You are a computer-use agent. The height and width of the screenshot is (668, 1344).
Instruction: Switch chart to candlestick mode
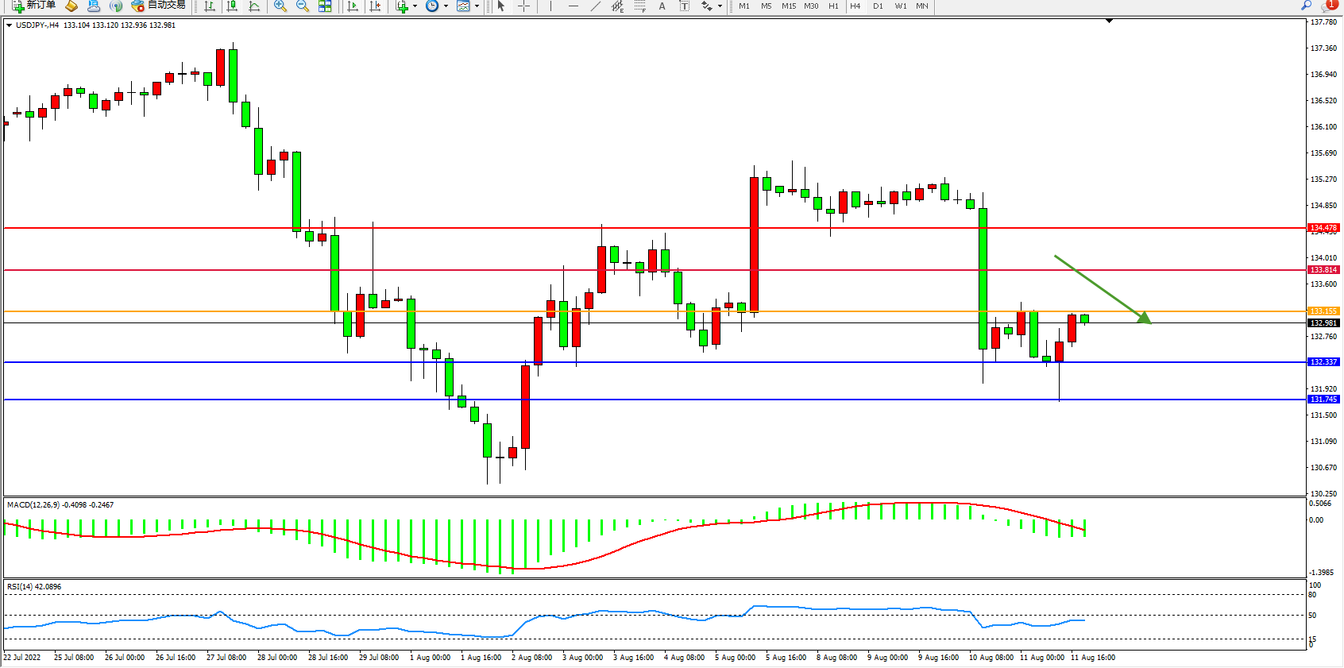(232, 6)
